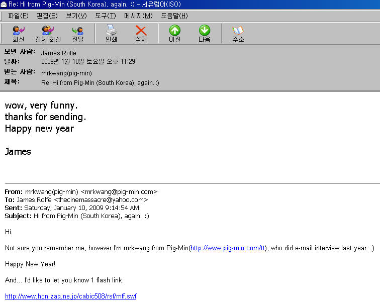
Task: Open the 보기(V) menu
Action: (x=76, y=16)
